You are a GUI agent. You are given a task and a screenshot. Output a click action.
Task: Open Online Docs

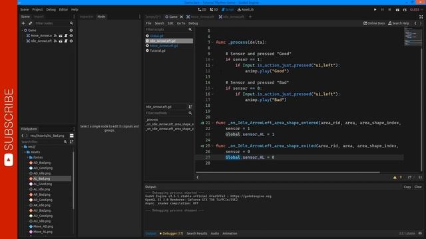tap(374, 23)
